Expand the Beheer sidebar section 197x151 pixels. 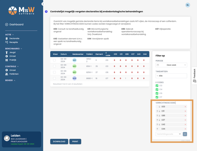point(10,80)
